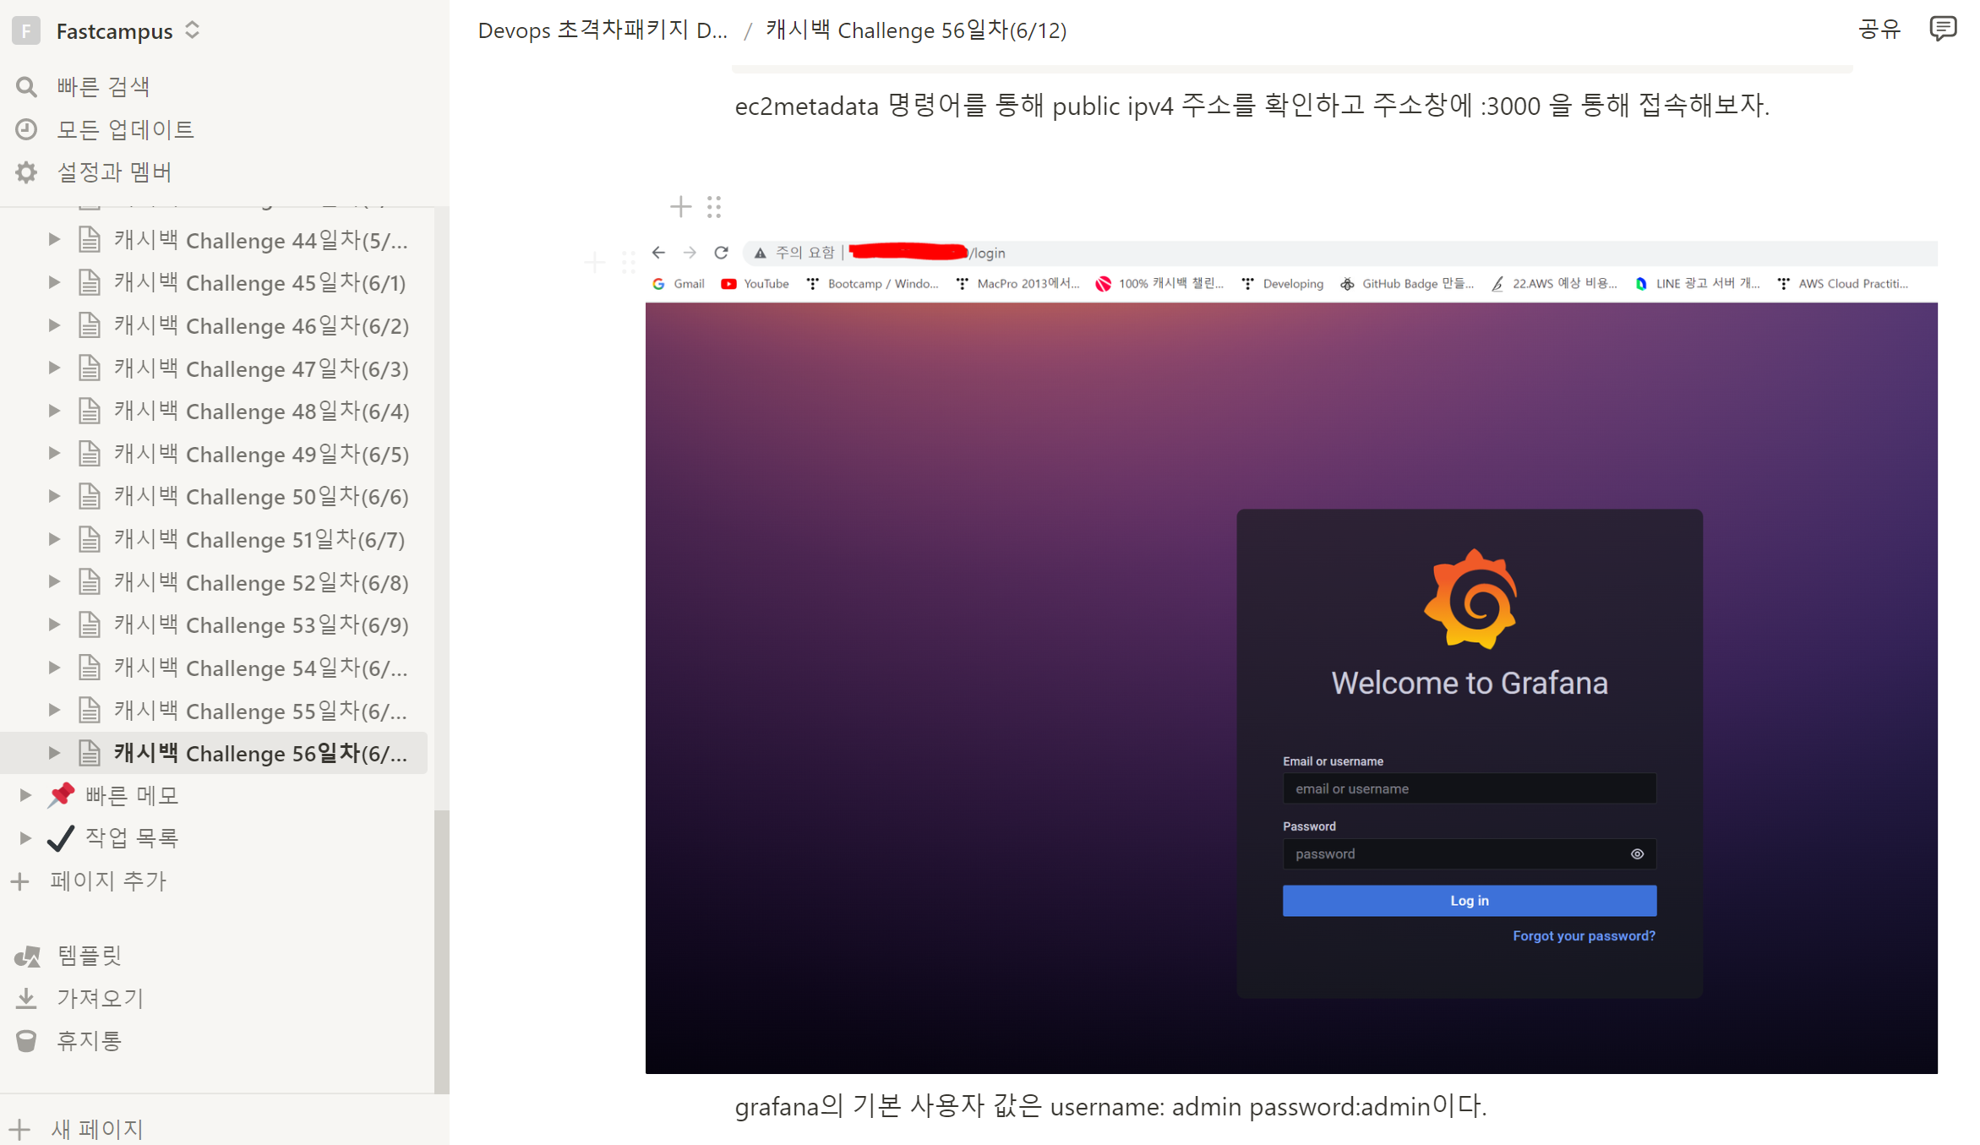Open the trash bin in sidebar
Screen dimensions: 1980x1145
click(x=26, y=1041)
